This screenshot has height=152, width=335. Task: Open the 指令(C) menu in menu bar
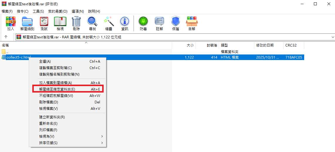(23, 11)
